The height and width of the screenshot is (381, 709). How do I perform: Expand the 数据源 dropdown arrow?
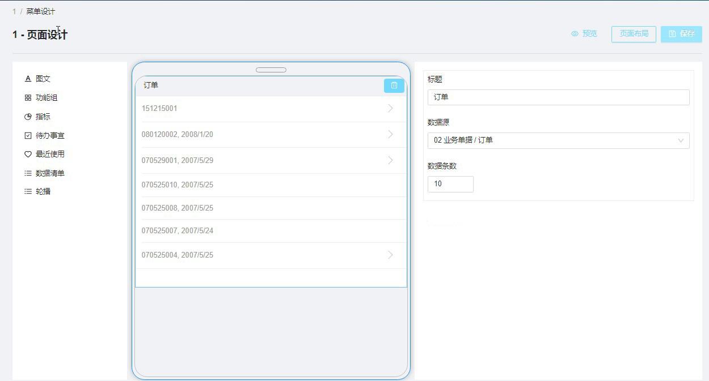[x=681, y=140]
